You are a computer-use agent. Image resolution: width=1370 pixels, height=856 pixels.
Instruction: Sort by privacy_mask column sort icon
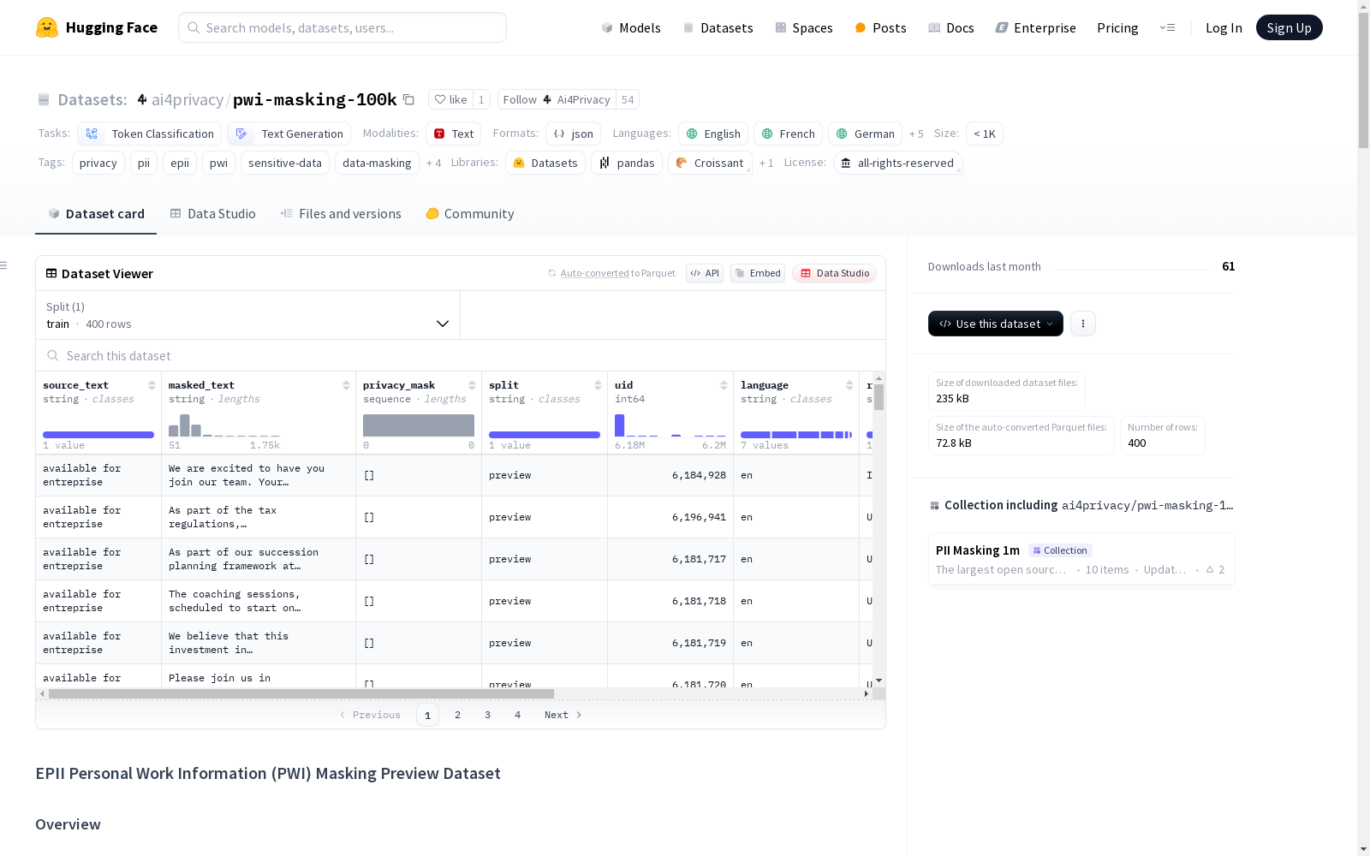point(472,385)
